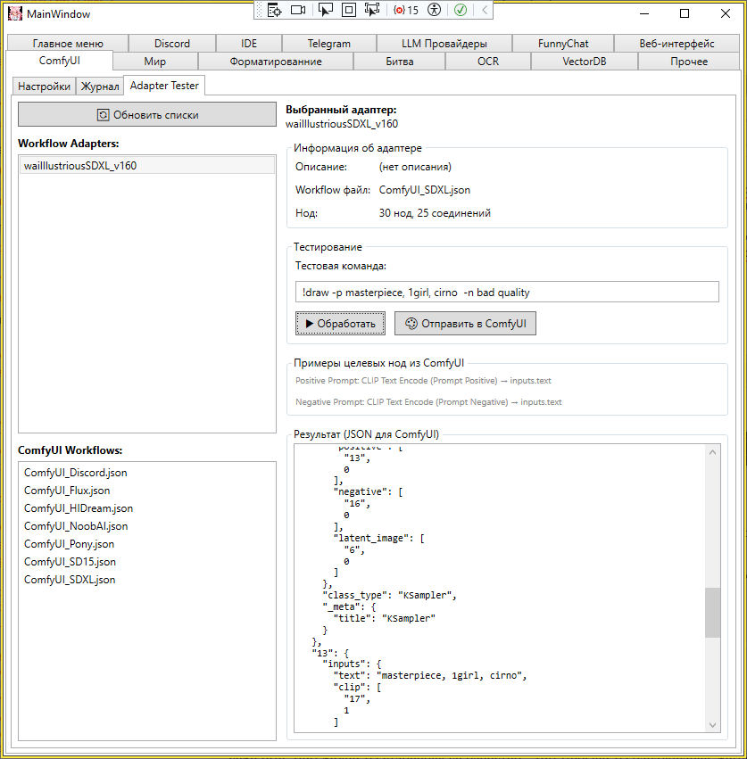Open the Главное меню tab
The image size is (747, 759).
[68, 44]
